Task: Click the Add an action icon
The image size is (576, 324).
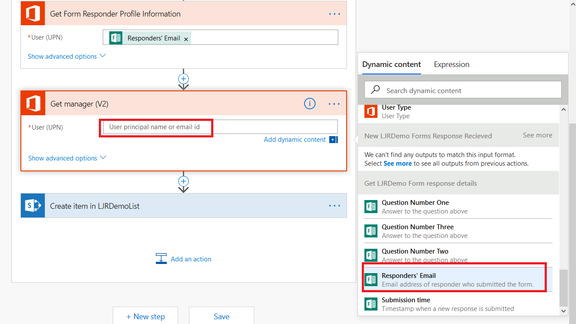Action: point(161,259)
